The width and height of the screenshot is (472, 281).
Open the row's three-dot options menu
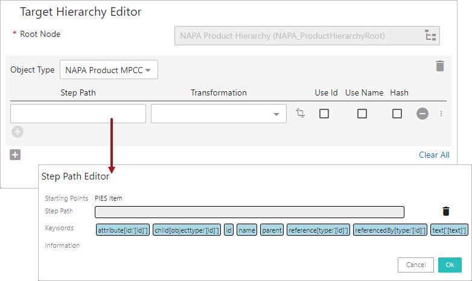pyautogui.click(x=441, y=114)
